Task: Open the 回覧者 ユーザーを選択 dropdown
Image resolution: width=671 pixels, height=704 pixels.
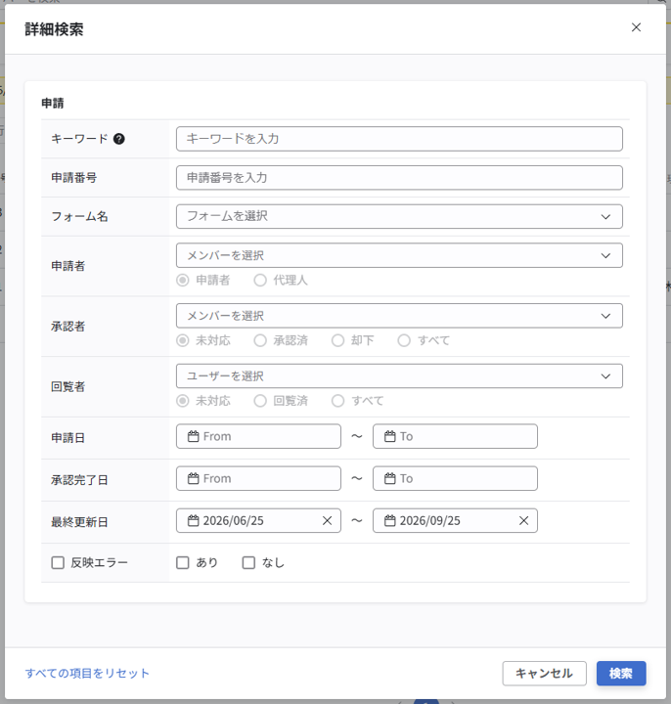Action: pos(399,375)
